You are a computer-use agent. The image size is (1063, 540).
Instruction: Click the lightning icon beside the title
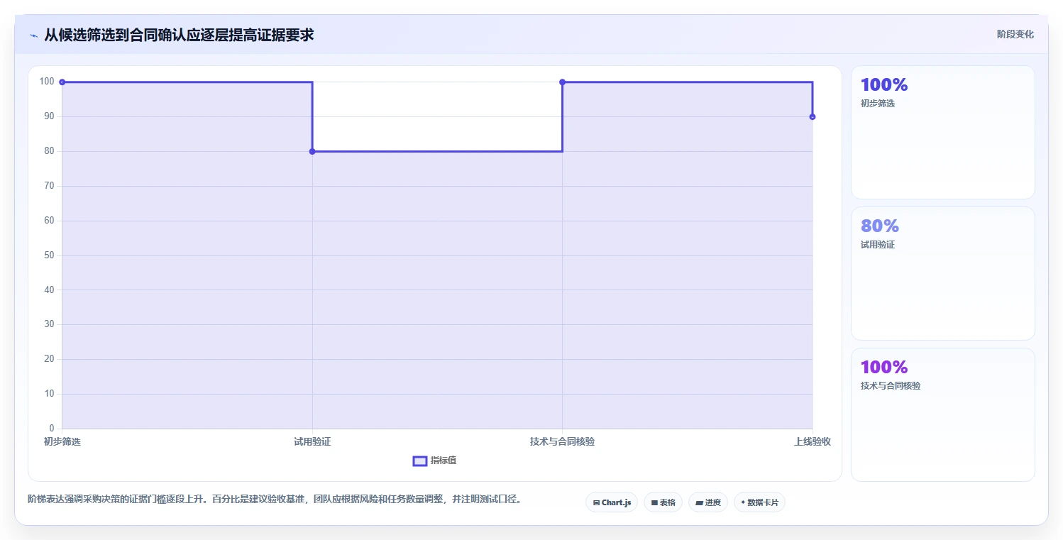34,35
